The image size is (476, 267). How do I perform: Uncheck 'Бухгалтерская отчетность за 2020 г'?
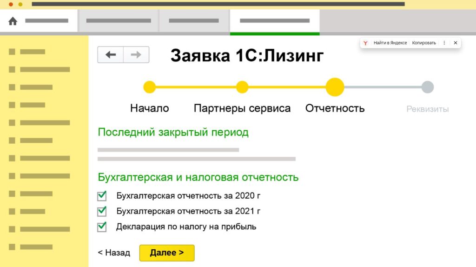point(102,196)
